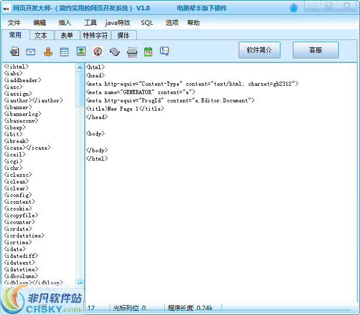The width and height of the screenshot is (360, 315).
Task: Click the insert hyperlink icon
Action: pos(15,51)
